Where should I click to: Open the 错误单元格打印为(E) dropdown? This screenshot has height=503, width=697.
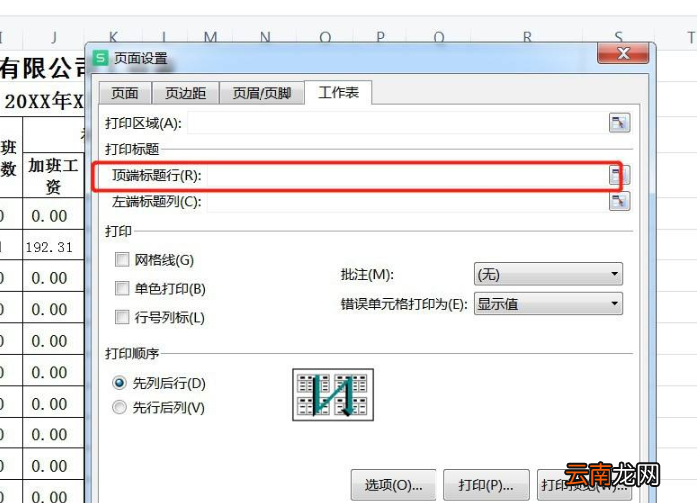[x=549, y=304]
